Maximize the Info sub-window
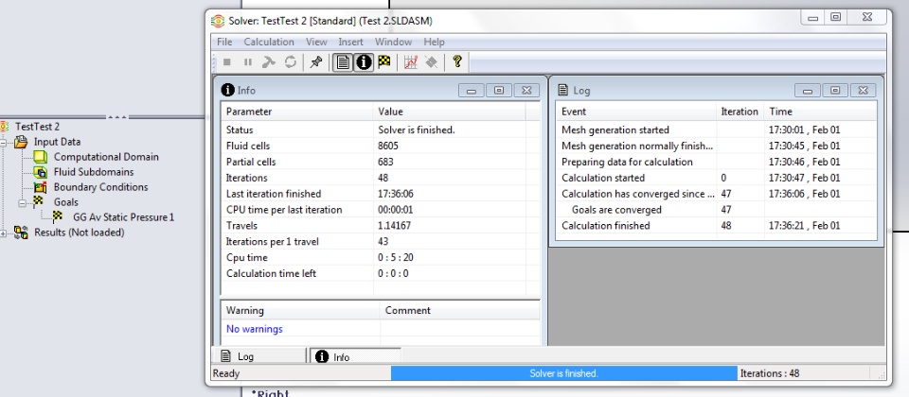909x397 pixels. 499,91
